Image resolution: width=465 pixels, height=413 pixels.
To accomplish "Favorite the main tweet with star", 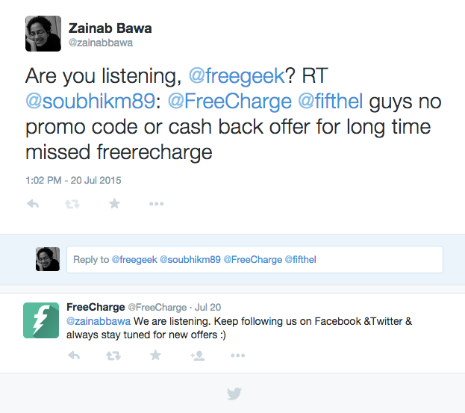I will coord(114,204).
